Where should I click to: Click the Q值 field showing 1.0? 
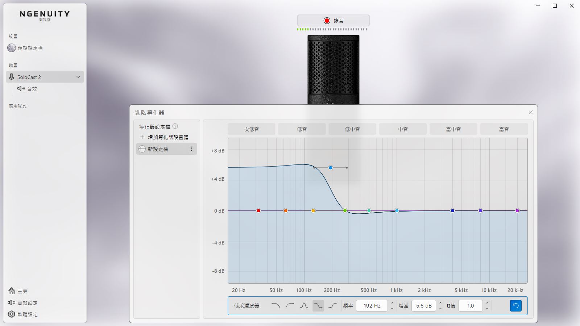point(471,306)
